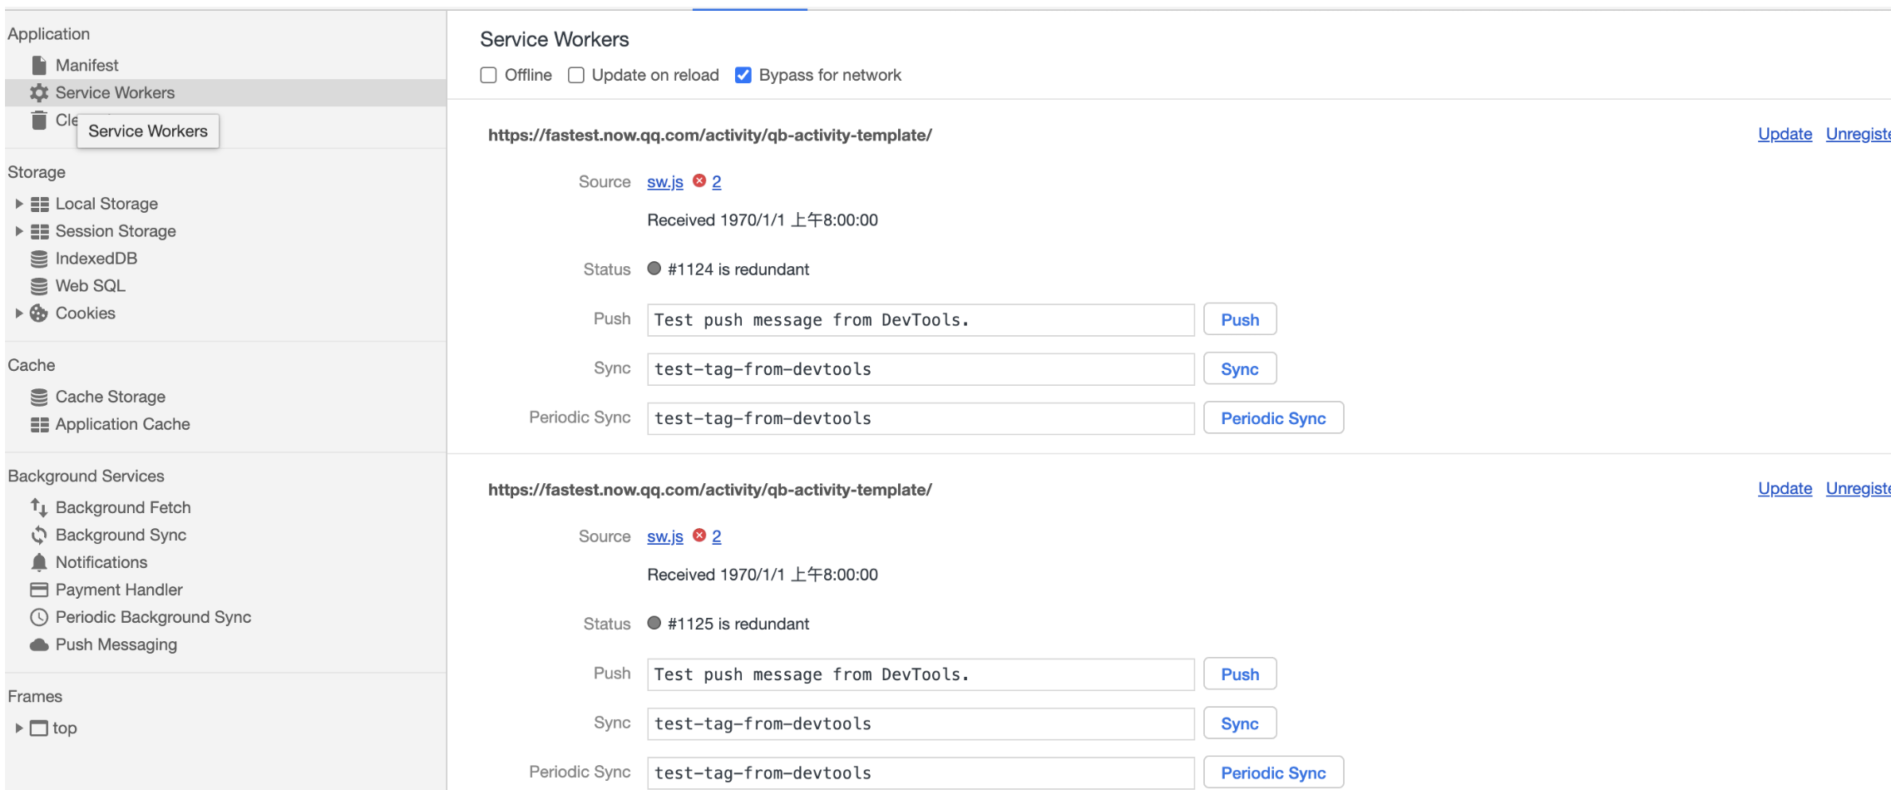Screen dimensions: 1891x790
Task: Click the Cookies icon in Storage
Action: 39,314
